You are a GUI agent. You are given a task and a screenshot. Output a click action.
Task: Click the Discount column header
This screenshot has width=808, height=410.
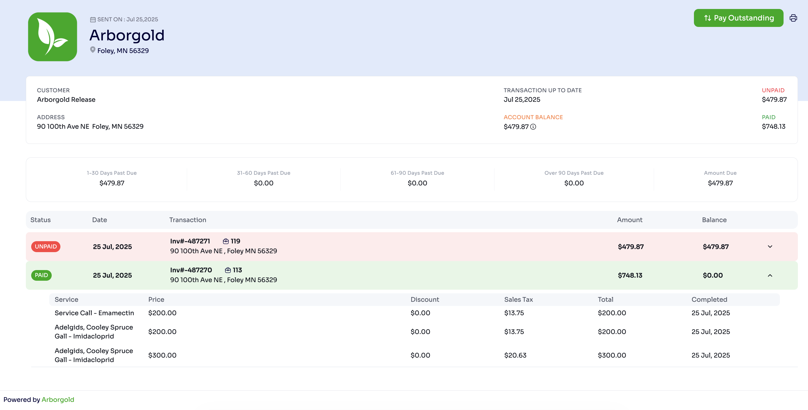coord(425,300)
